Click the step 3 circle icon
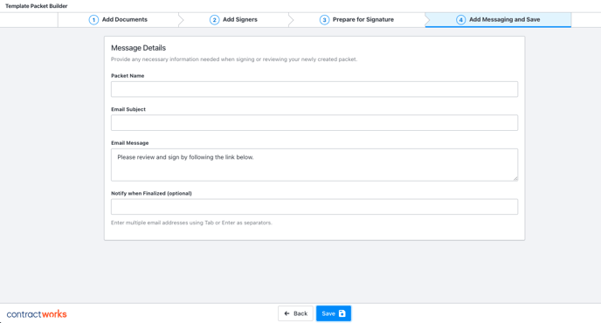The image size is (601, 323). pyautogui.click(x=324, y=20)
